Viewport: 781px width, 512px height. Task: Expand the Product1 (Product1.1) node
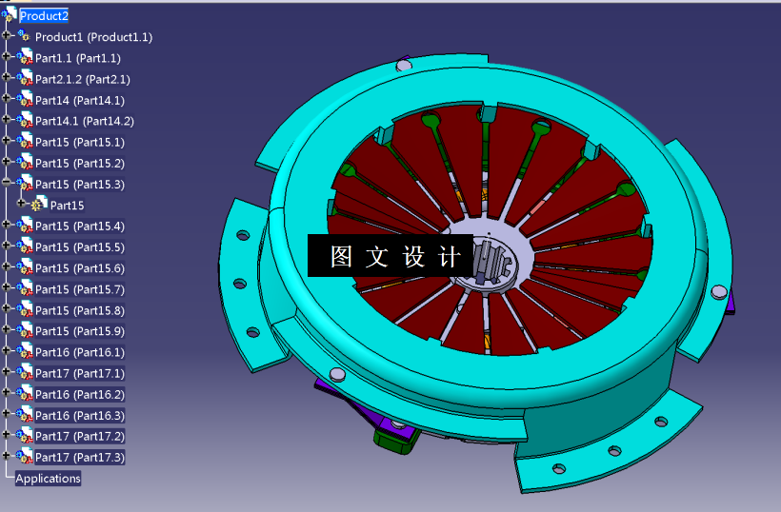point(6,35)
